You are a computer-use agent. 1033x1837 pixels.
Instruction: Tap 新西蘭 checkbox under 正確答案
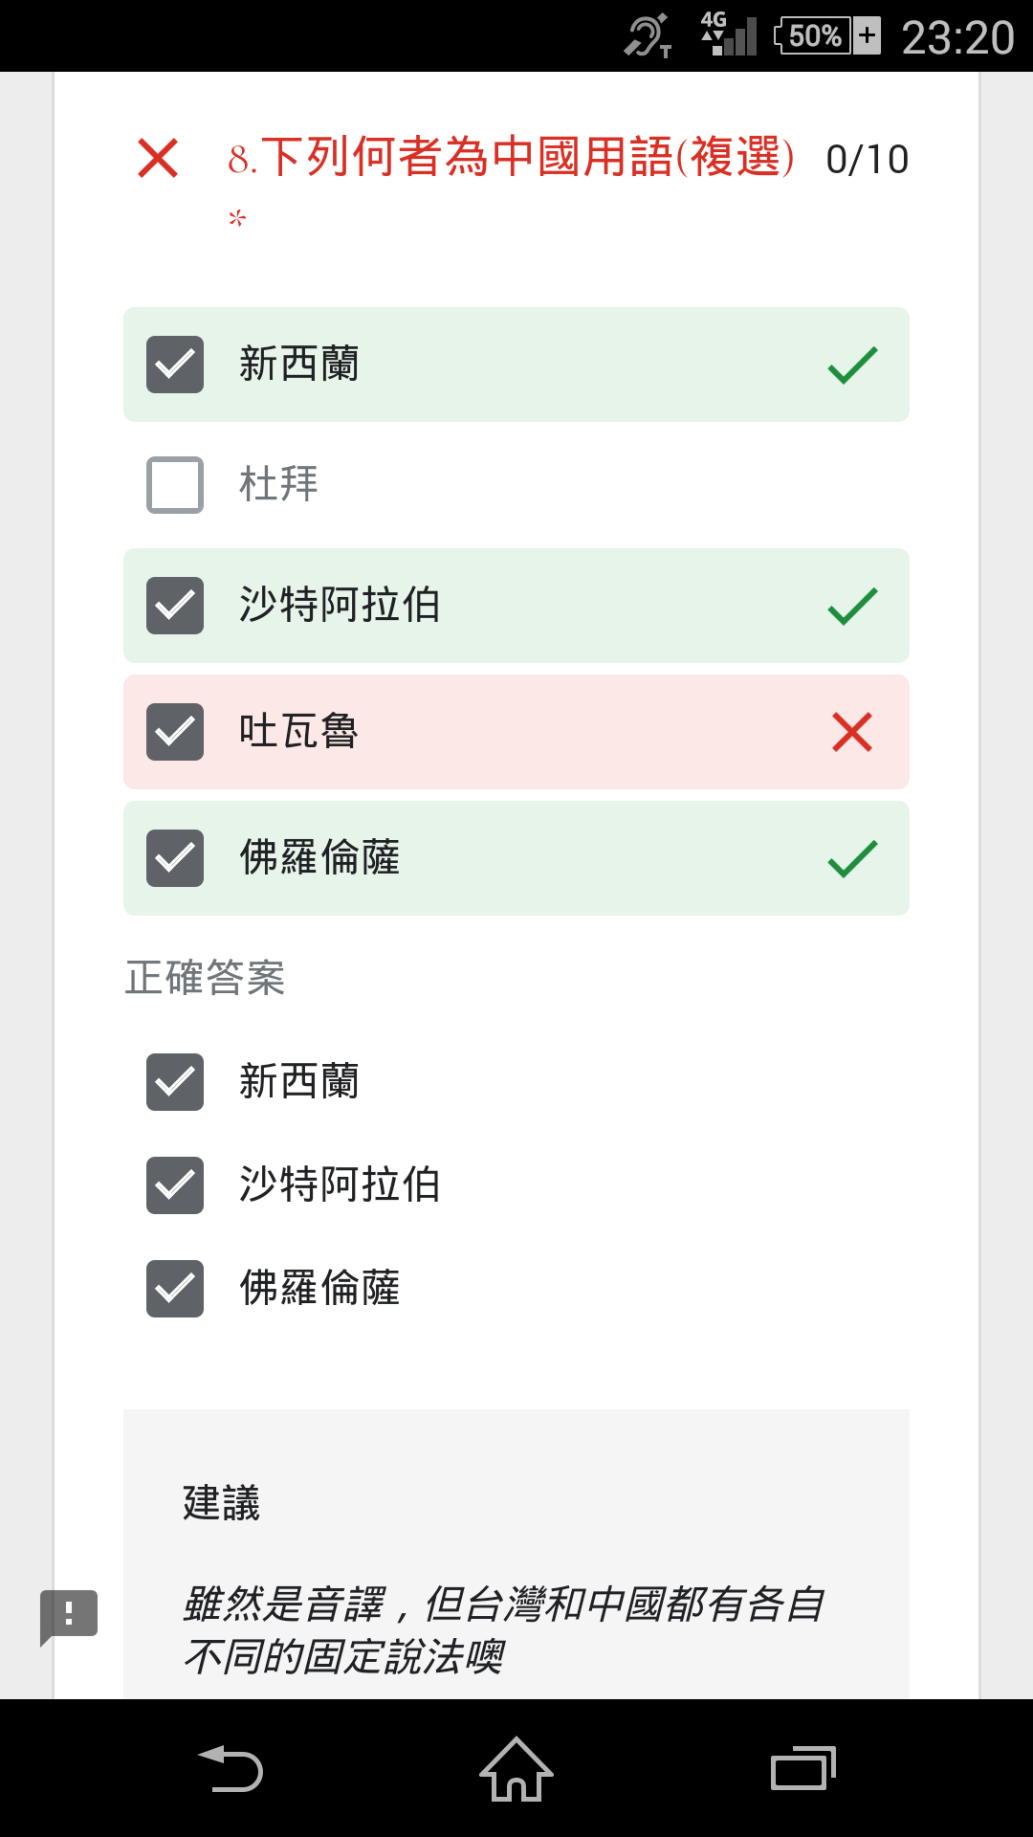(x=175, y=1082)
